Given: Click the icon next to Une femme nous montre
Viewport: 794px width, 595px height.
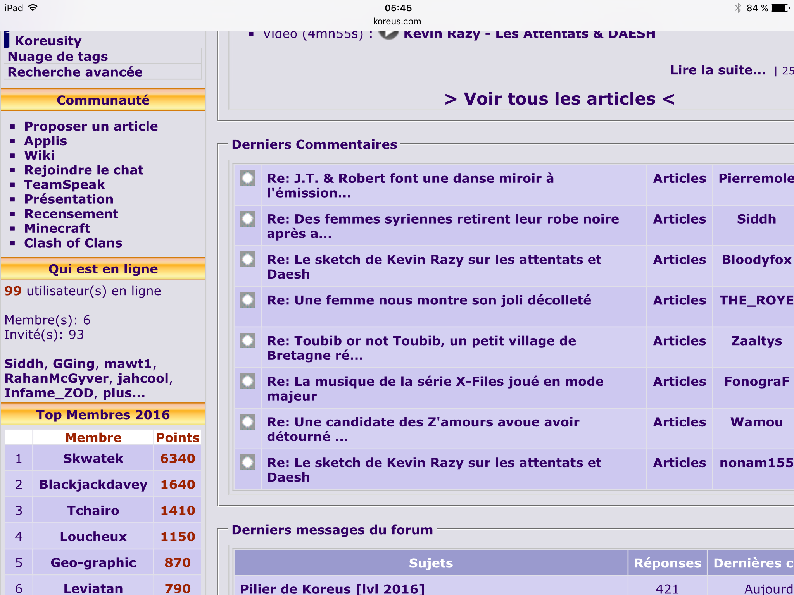Looking at the screenshot, I should tap(247, 300).
